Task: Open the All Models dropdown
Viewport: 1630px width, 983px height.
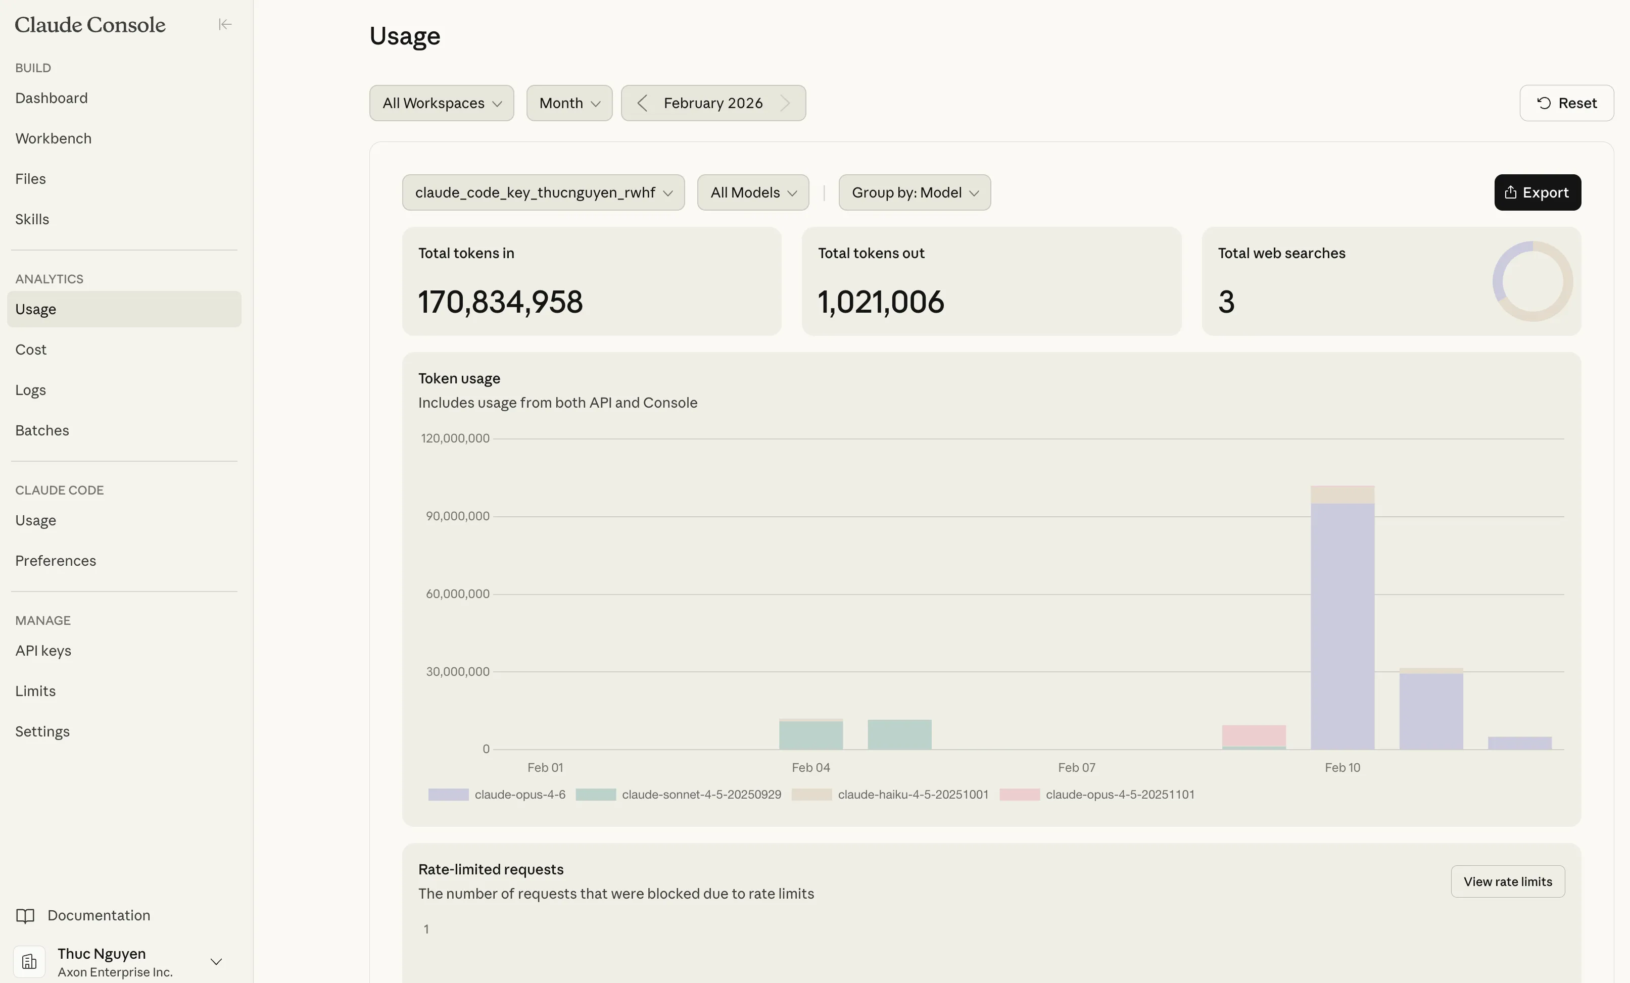Action: click(x=752, y=192)
